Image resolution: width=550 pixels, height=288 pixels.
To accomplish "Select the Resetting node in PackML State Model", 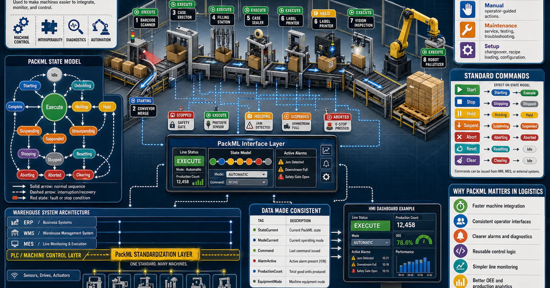I will tap(84, 154).
